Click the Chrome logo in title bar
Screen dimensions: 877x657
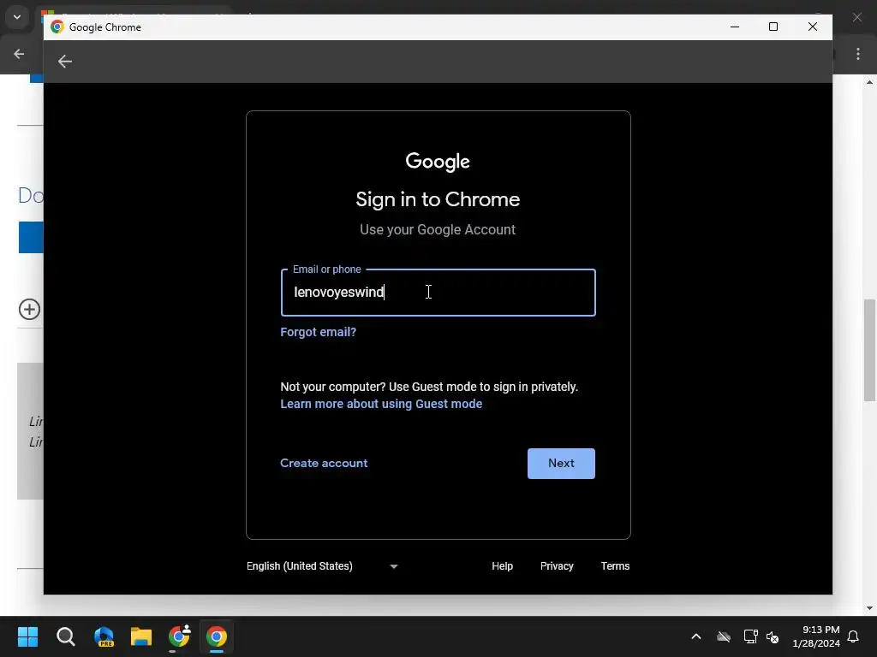pyautogui.click(x=57, y=27)
